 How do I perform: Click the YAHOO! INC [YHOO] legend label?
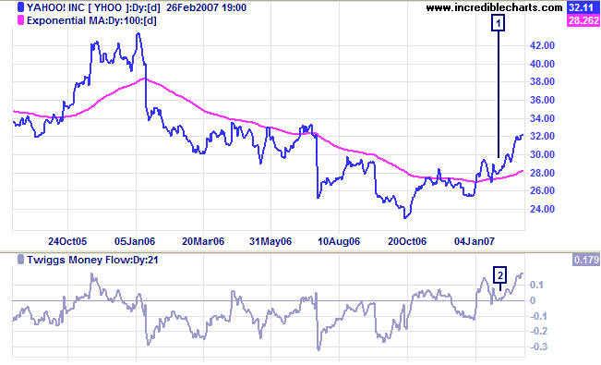(x=137, y=7)
